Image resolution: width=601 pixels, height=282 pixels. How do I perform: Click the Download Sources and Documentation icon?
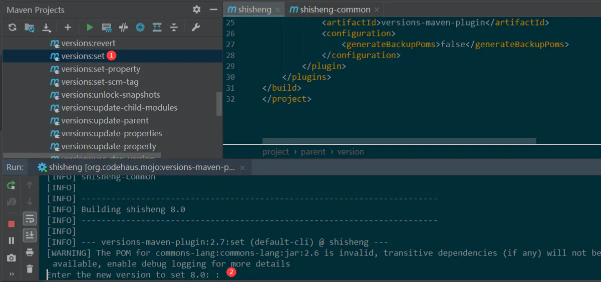[x=47, y=28]
